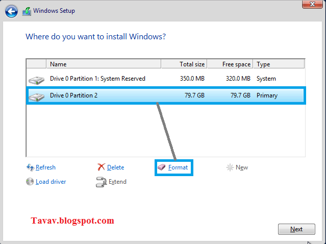This screenshot has height=244, width=326.
Task: Click the red X Delete icon
Action: point(101,167)
